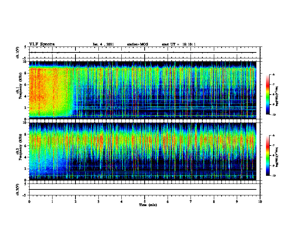This screenshot has width=293, height=226.
Task: Select the ch.1 colorbar log(PSD) units label
Action: [x=277, y=96]
